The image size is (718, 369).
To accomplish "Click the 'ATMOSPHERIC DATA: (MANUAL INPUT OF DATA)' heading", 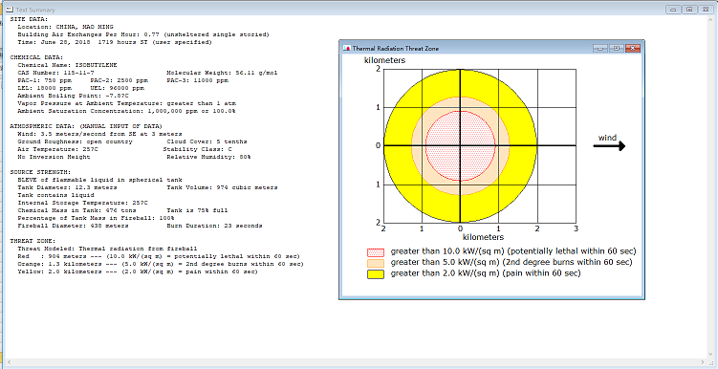I will point(86,126).
